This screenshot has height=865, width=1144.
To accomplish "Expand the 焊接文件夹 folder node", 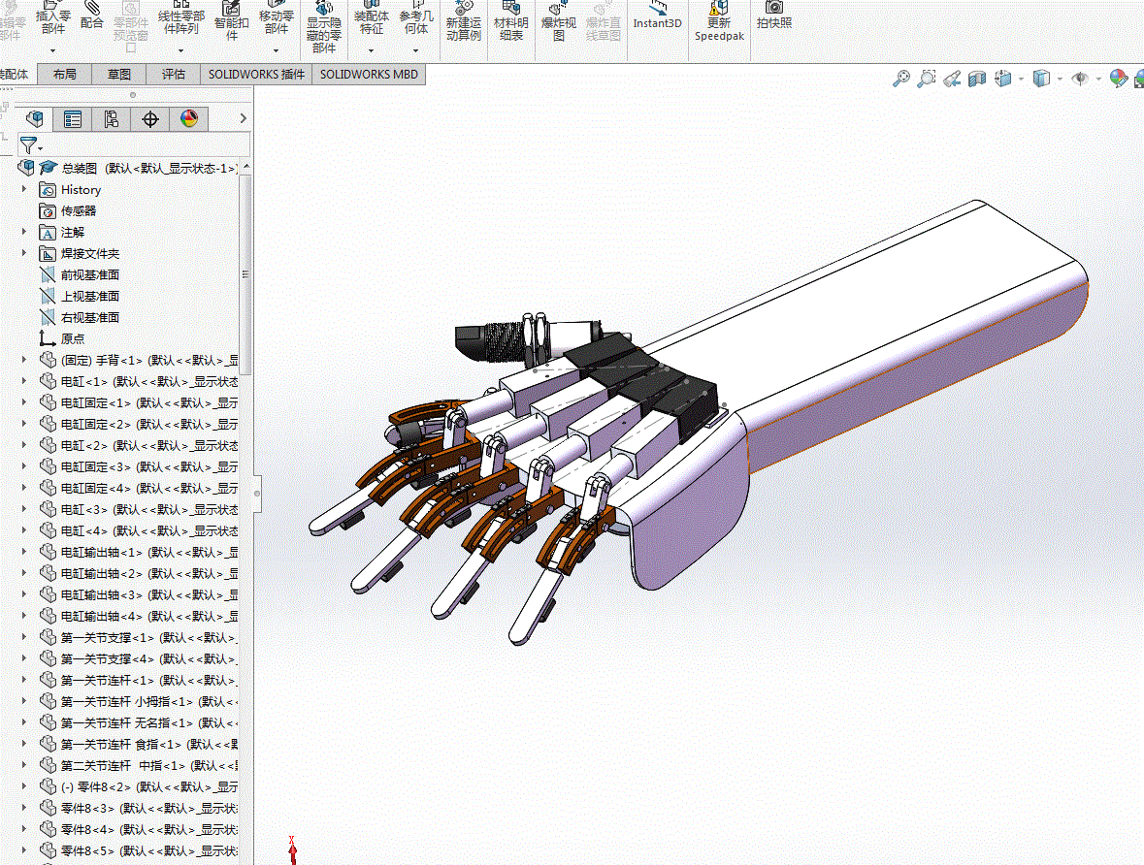I will coord(24,253).
